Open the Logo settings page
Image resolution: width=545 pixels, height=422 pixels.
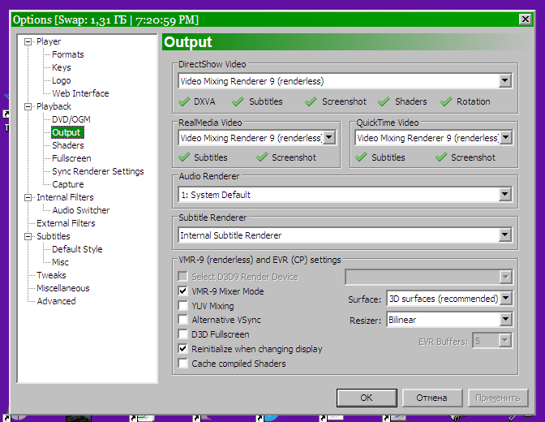pos(62,80)
